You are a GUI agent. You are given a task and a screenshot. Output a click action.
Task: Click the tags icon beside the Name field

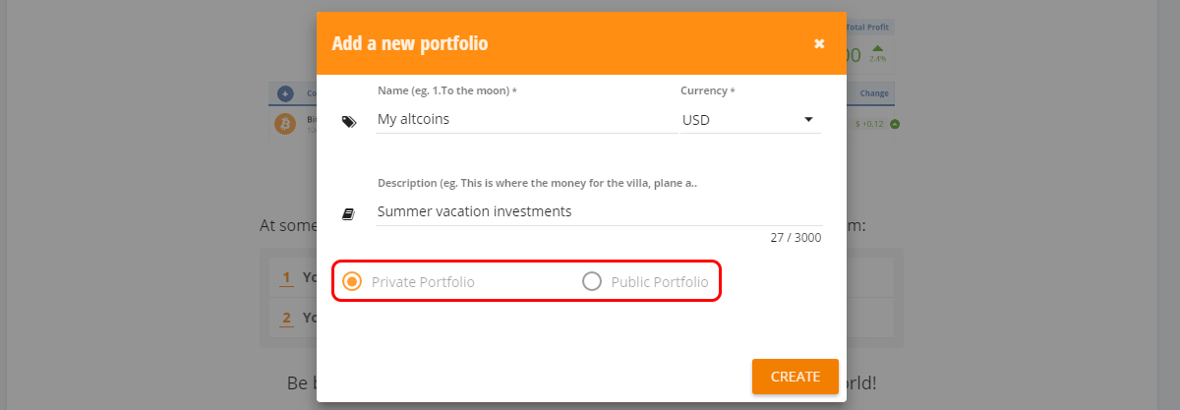pyautogui.click(x=348, y=122)
